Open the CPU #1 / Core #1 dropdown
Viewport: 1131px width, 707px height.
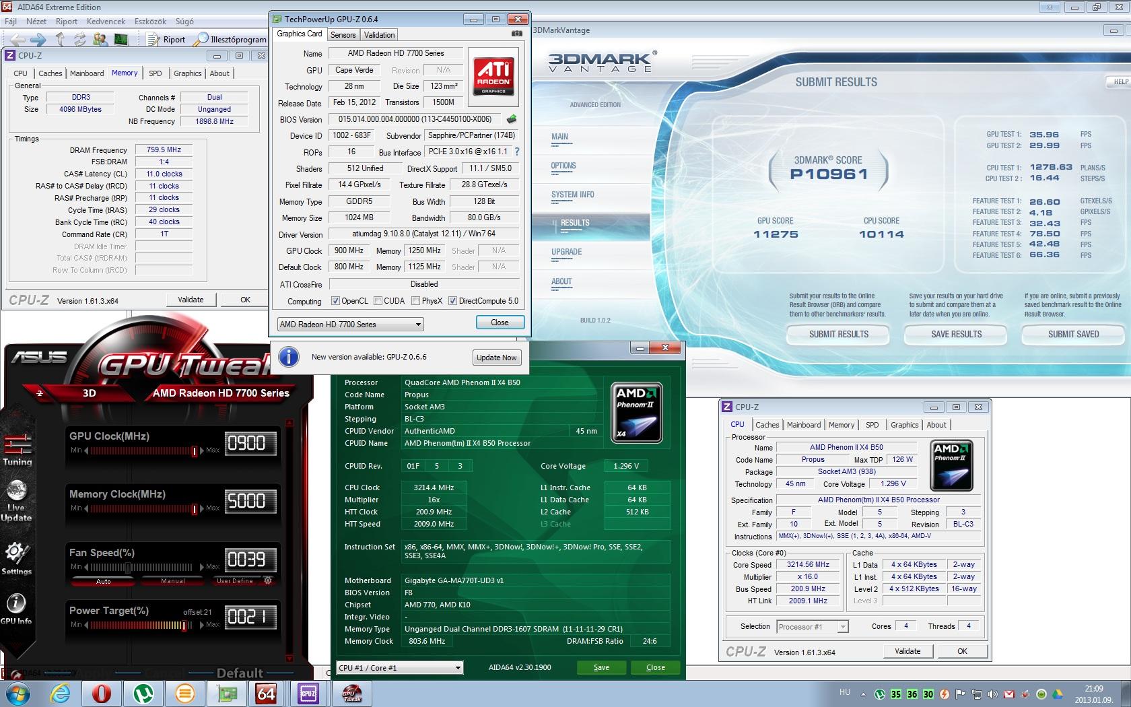400,668
